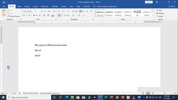The height and width of the screenshot is (100, 178).
Task: Open the Foxit PDF tab
Action: click(86, 6)
